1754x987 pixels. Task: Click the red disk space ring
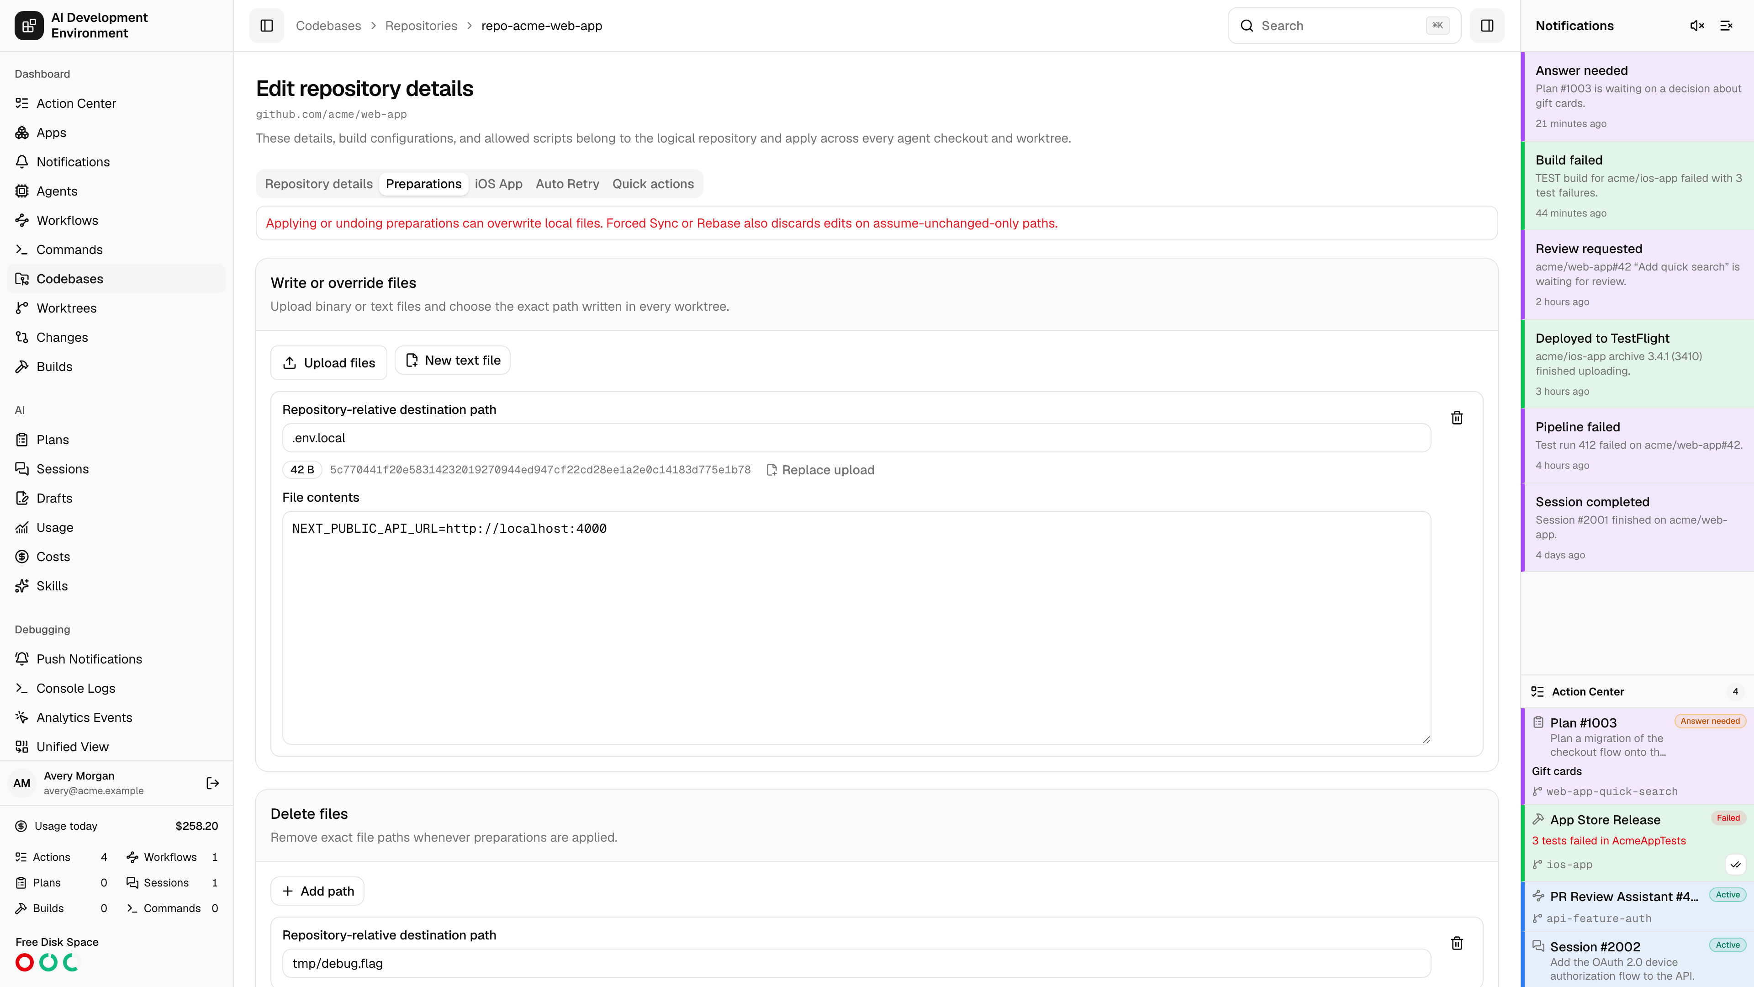pos(25,962)
